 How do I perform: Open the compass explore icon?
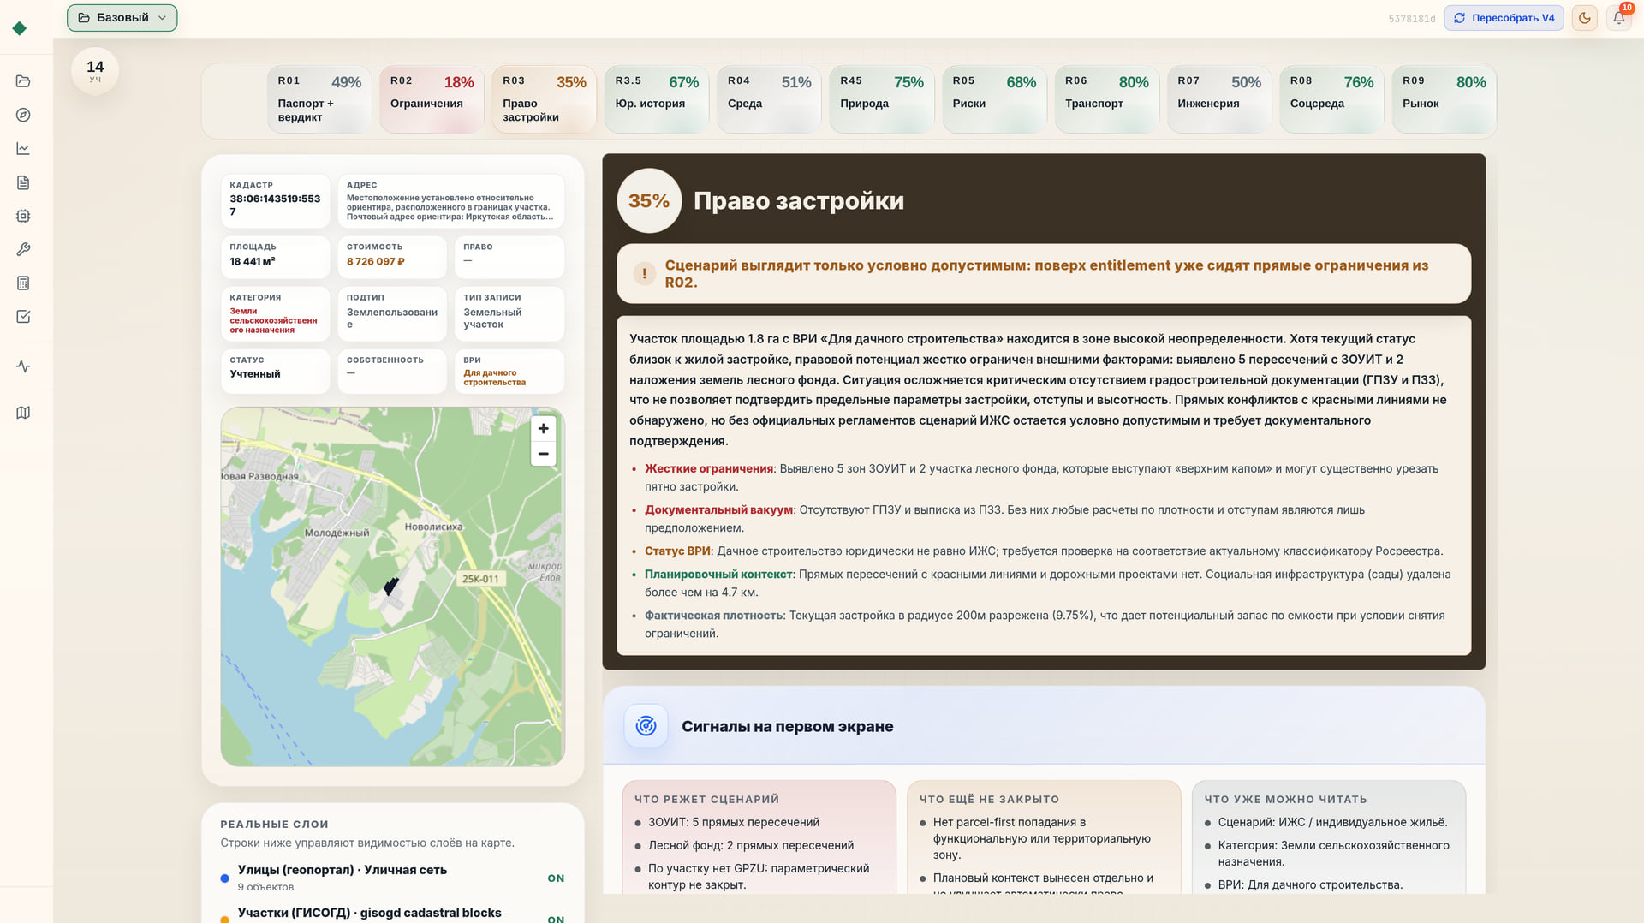[x=23, y=115]
